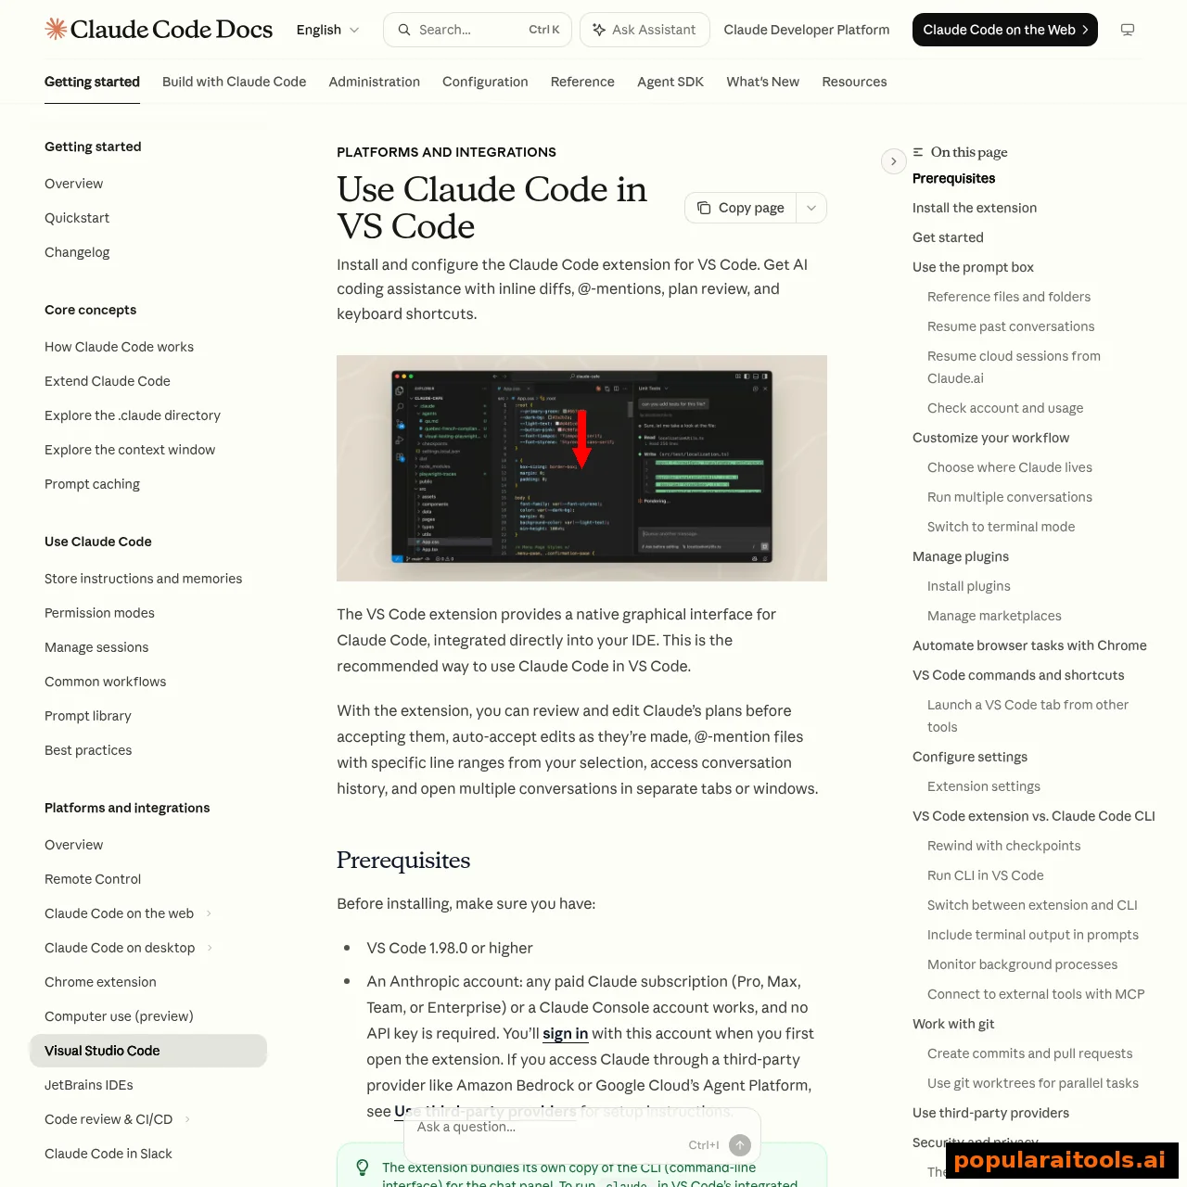
Task: Open Overview under Getting started
Action: 73,184
